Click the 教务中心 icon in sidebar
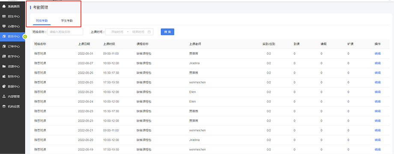 [4, 36]
